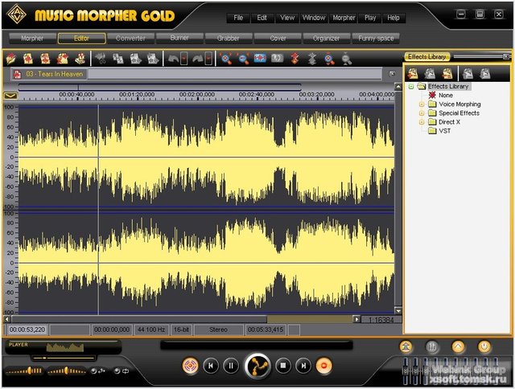Open an audio file with the folder icon
The width and height of the screenshot is (515, 389).
[10, 59]
